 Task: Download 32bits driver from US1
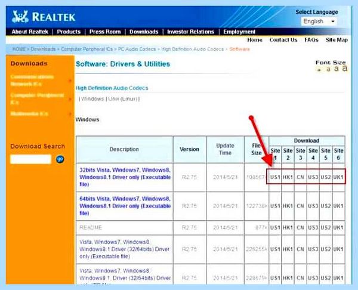pyautogui.click(x=275, y=177)
